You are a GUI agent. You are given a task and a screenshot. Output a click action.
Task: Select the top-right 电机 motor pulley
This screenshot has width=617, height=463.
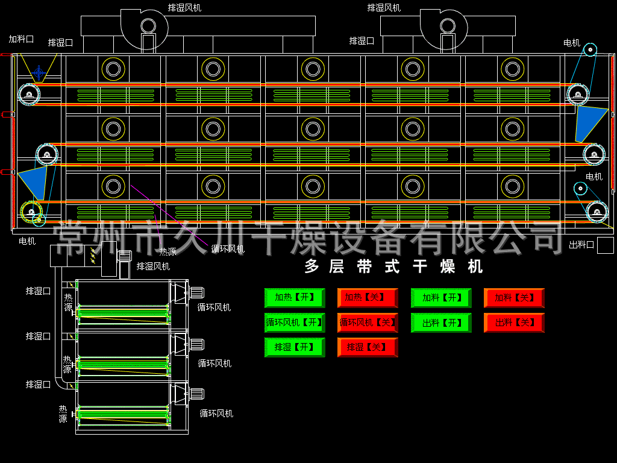pos(590,49)
